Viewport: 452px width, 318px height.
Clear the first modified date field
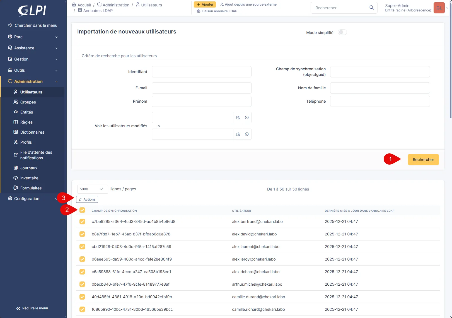247,118
